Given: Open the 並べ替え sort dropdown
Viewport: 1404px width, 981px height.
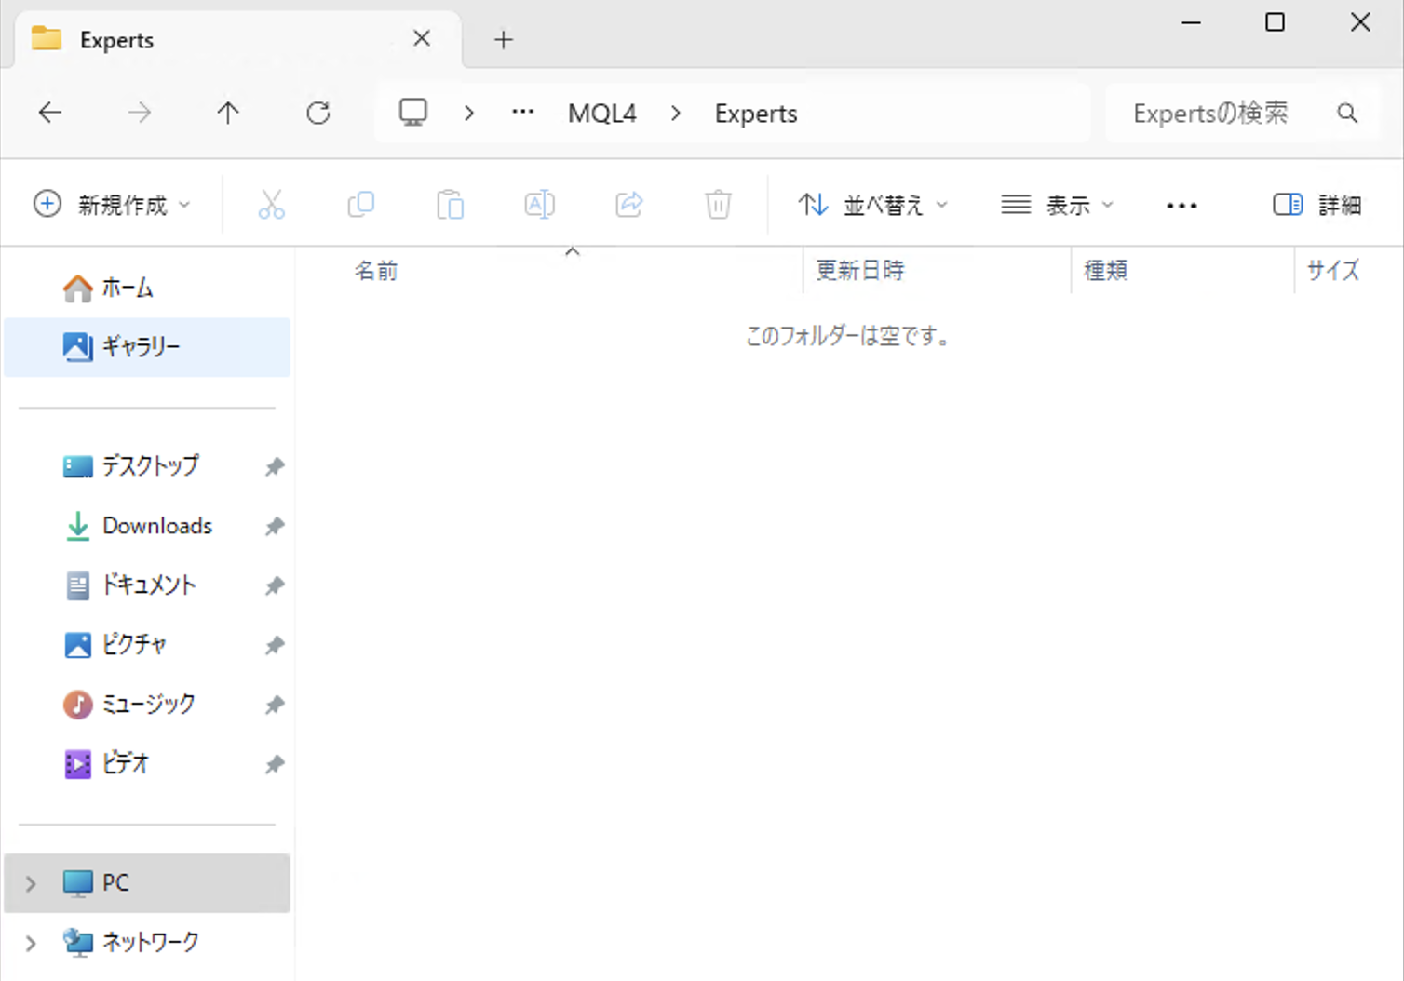Looking at the screenshot, I should coord(872,205).
